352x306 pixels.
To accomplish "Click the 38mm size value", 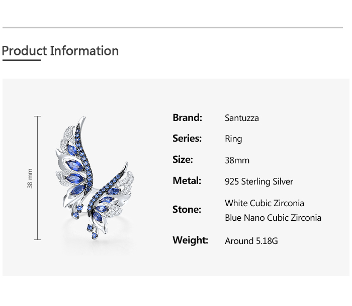I will tap(237, 160).
